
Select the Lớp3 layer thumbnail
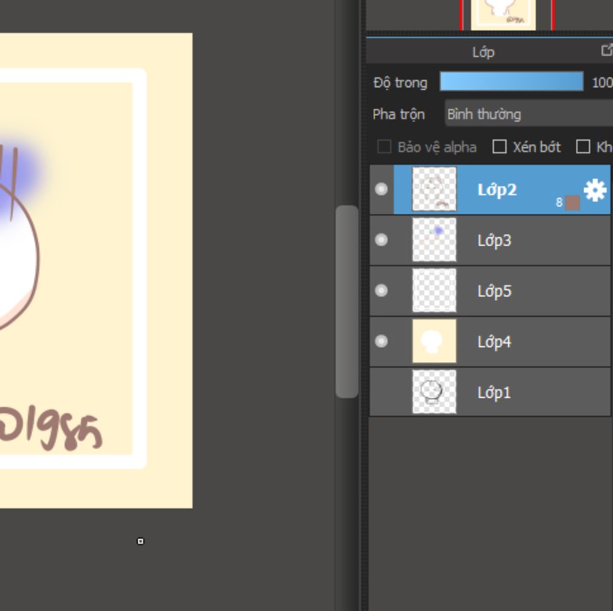click(x=435, y=240)
